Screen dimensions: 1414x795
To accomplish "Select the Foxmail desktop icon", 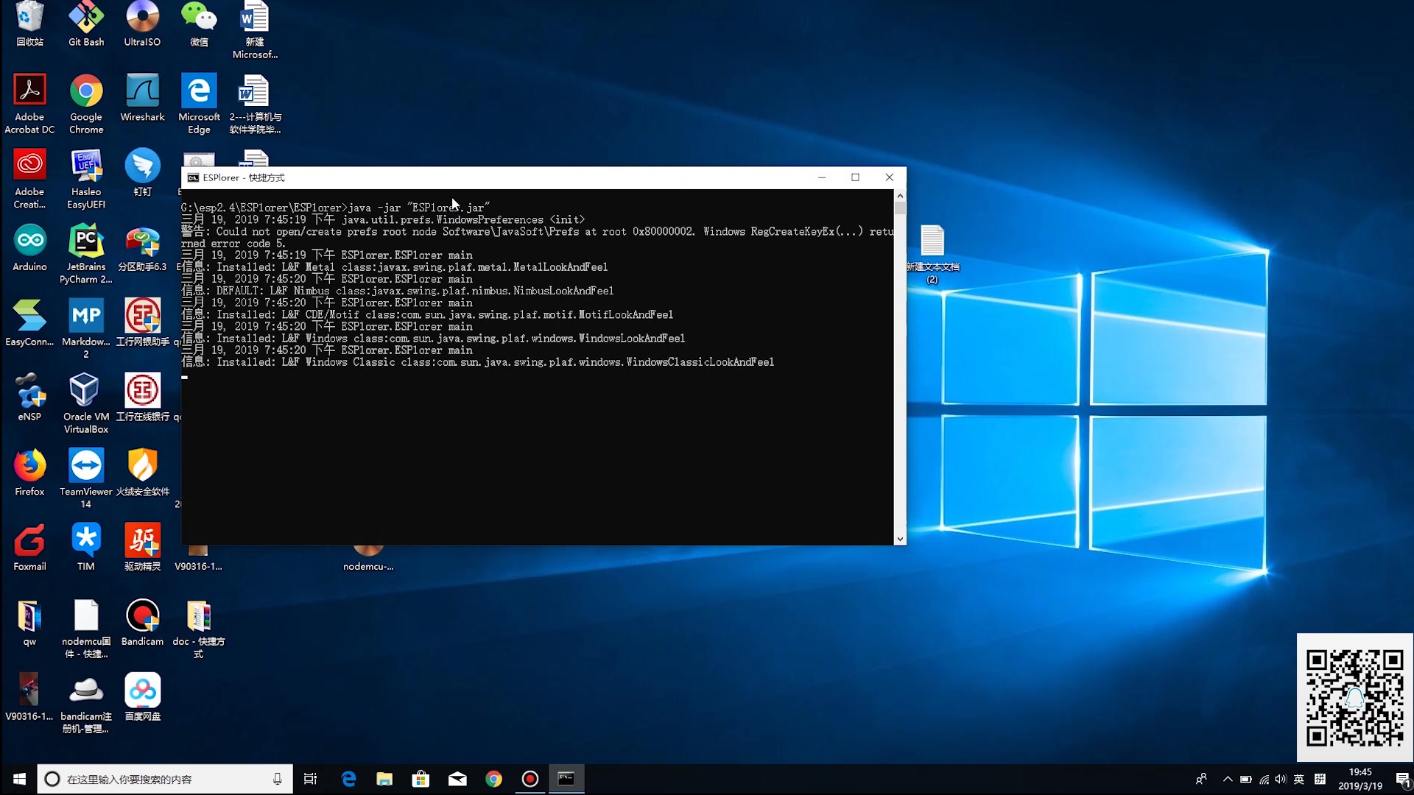I will pos(29,547).
